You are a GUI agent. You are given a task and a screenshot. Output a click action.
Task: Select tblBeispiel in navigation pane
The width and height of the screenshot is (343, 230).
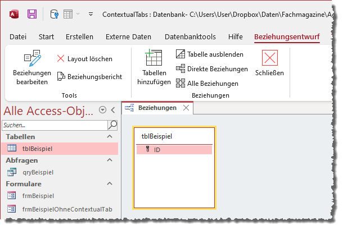(x=60, y=149)
